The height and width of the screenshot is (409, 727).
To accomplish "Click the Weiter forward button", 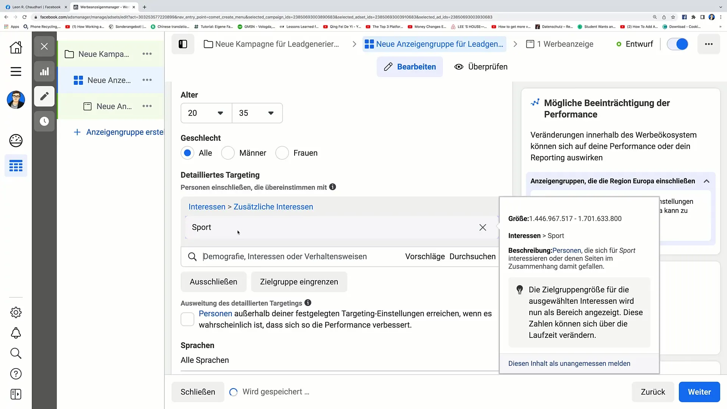I will click(x=699, y=392).
